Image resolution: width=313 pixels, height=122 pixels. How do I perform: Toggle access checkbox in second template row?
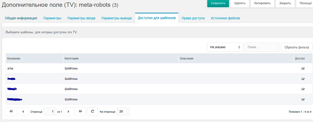coord(303,79)
